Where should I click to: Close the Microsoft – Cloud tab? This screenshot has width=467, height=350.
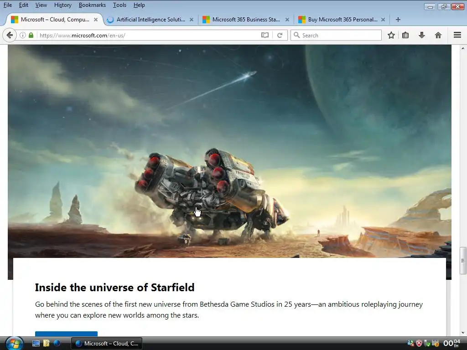coord(96,20)
